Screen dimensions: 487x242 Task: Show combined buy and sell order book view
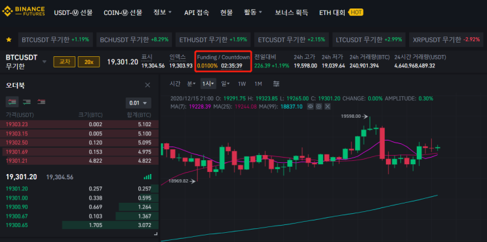pyautogui.click(x=12, y=102)
